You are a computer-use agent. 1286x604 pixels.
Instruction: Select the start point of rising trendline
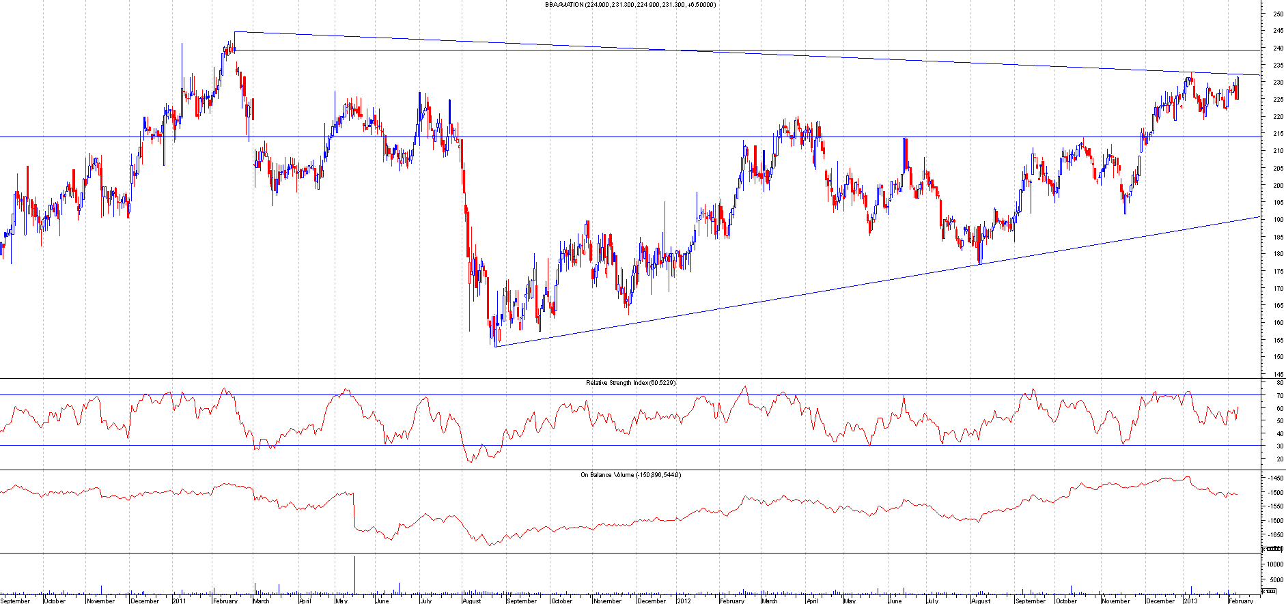coord(495,347)
